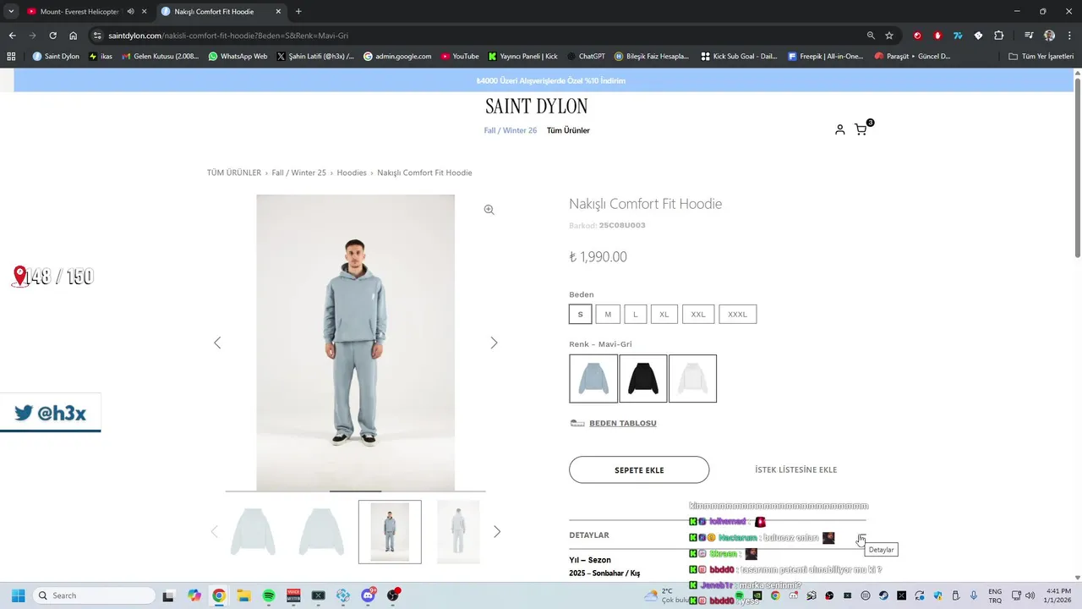Zoom the product image with magnifier icon
Screen dimensions: 1082x609
point(489,210)
